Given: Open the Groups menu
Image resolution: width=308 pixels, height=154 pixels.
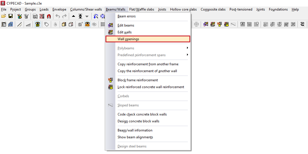Looking at the screenshot, I should (x=30, y=9).
